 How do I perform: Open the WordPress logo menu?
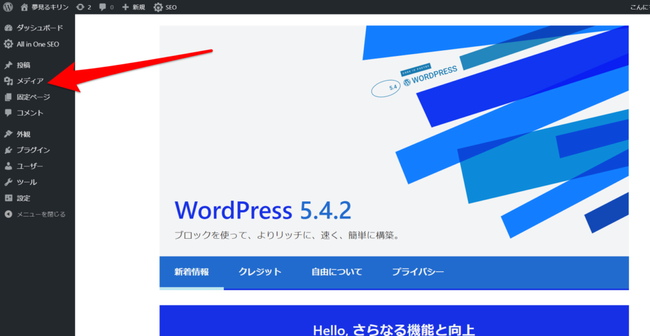click(8, 7)
